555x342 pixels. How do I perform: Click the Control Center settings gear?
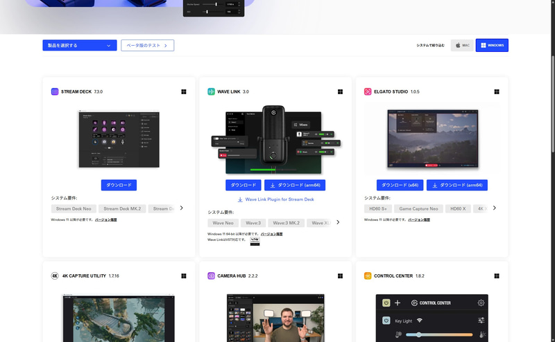pos(481,303)
